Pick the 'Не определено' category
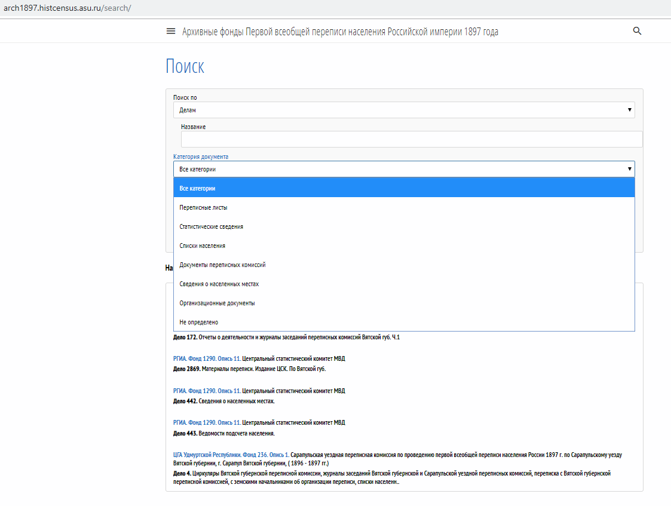Image resolution: width=671 pixels, height=506 pixels. [x=199, y=322]
